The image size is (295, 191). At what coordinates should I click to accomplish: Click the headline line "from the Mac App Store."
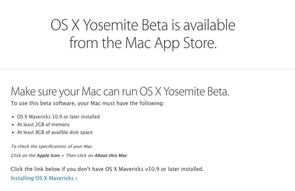143,43
